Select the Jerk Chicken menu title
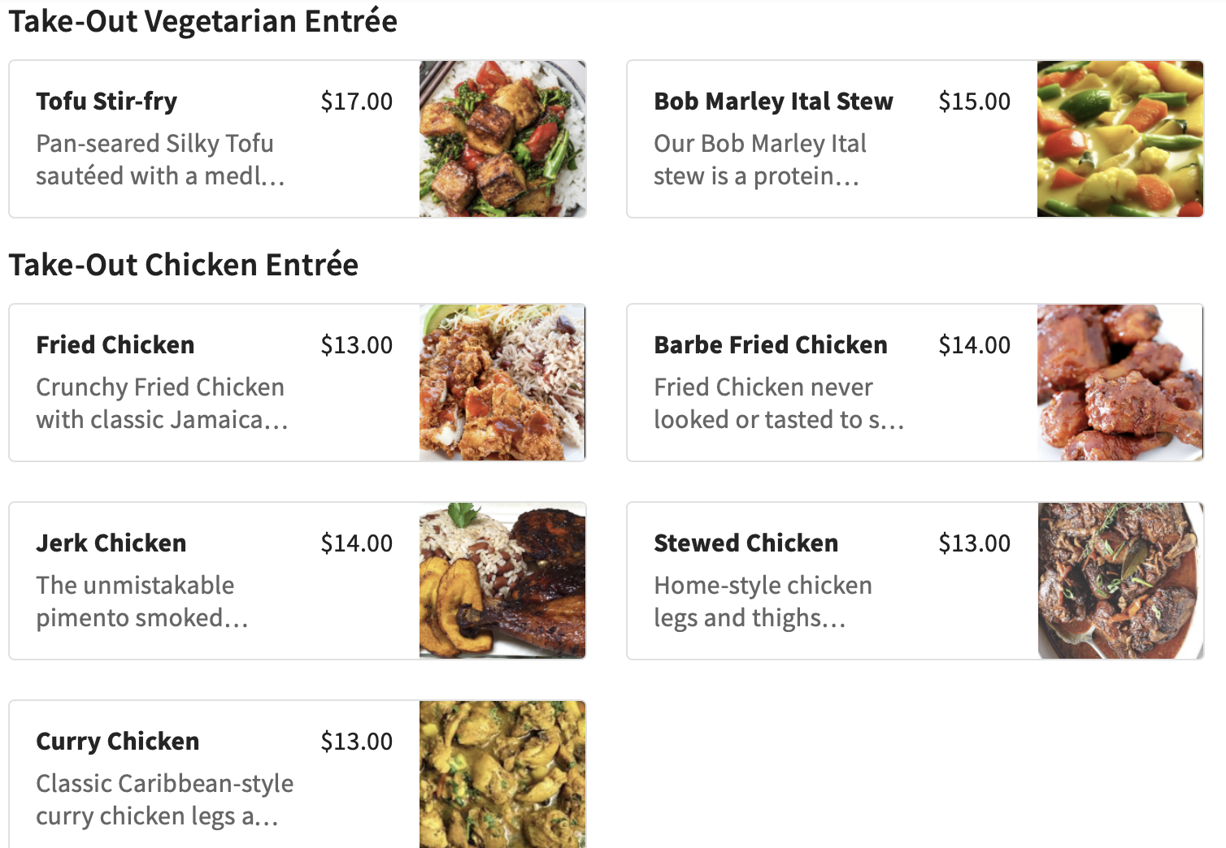The height and width of the screenshot is (848, 1226). (x=111, y=543)
